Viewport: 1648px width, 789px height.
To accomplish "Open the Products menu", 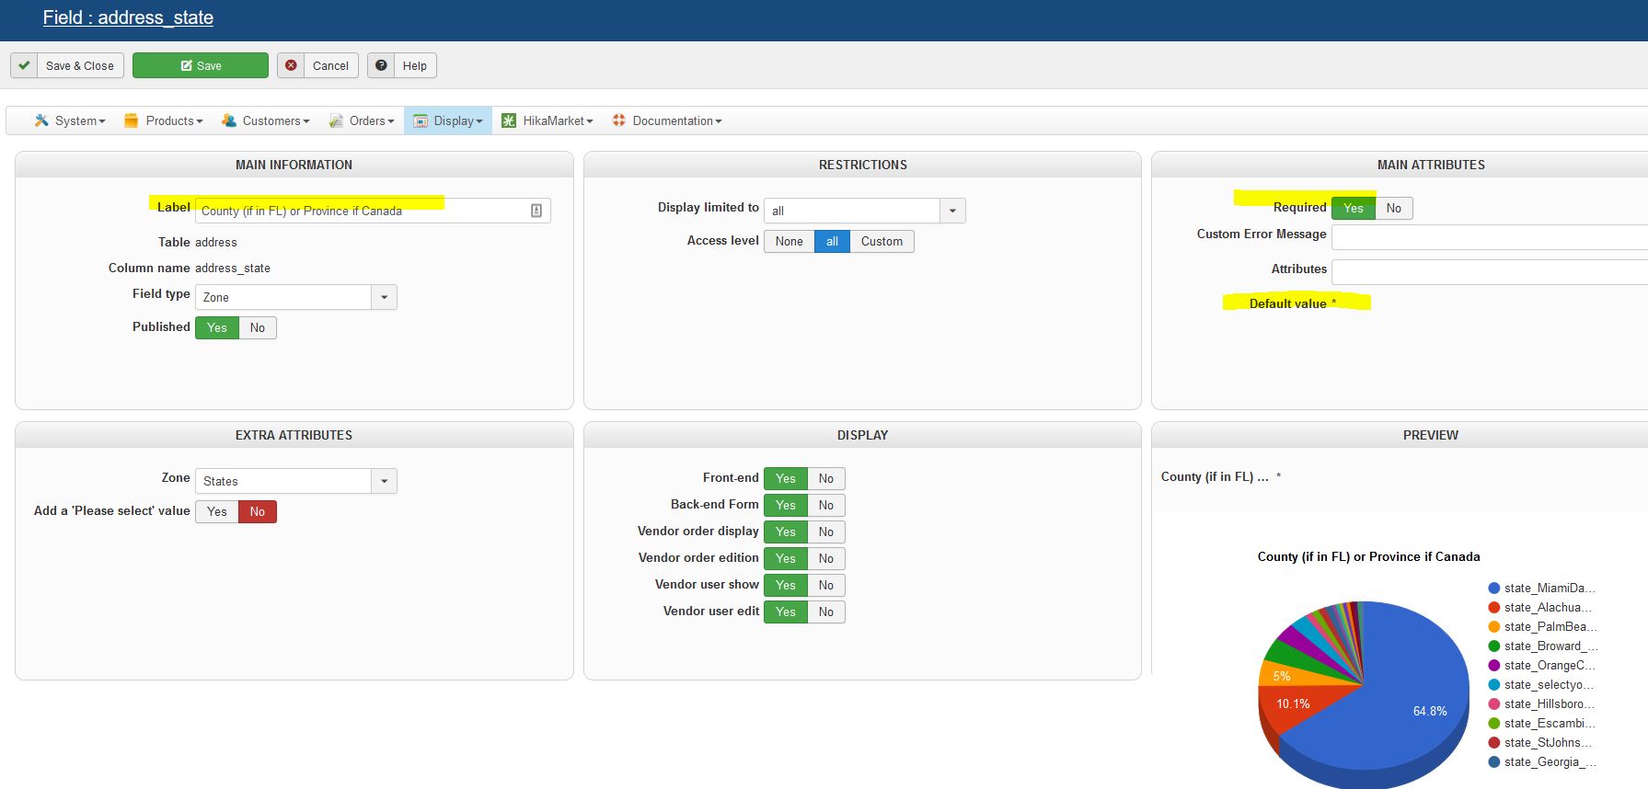I will (x=164, y=120).
